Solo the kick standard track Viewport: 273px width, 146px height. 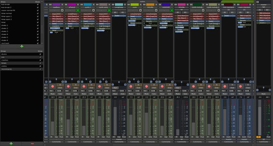232,94
